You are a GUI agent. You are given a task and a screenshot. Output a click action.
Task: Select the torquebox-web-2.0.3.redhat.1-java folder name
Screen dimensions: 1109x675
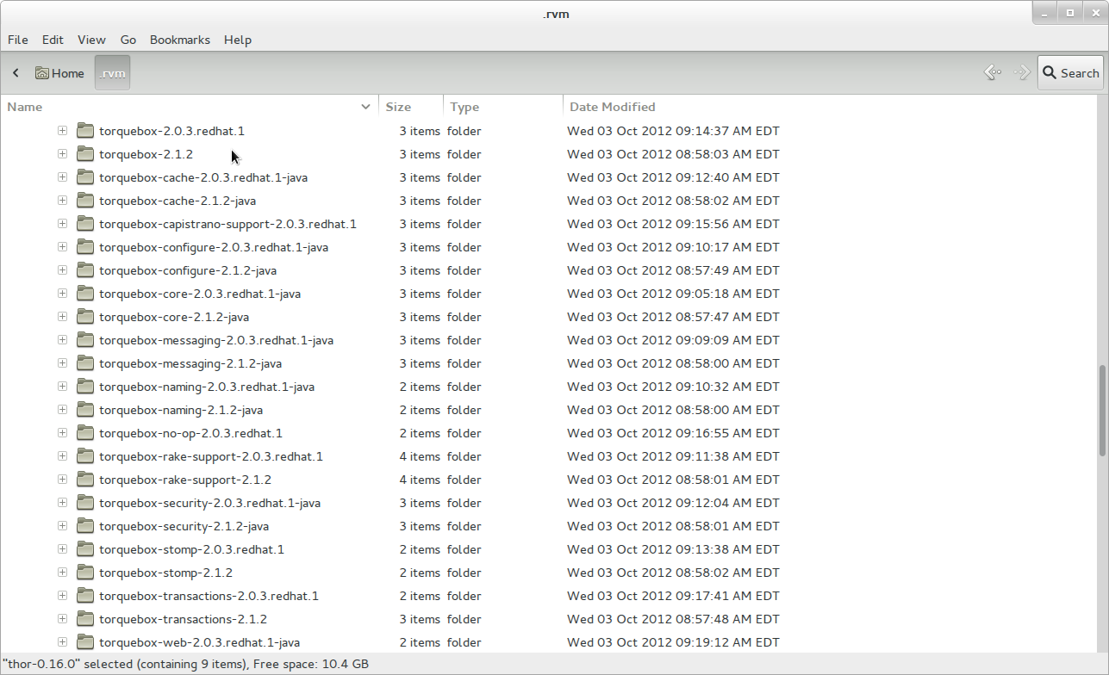(x=199, y=642)
